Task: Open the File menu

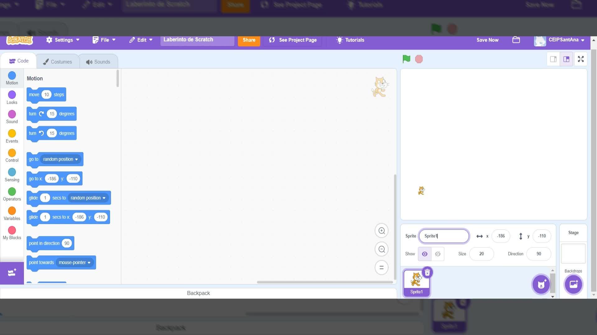Action: (x=104, y=40)
